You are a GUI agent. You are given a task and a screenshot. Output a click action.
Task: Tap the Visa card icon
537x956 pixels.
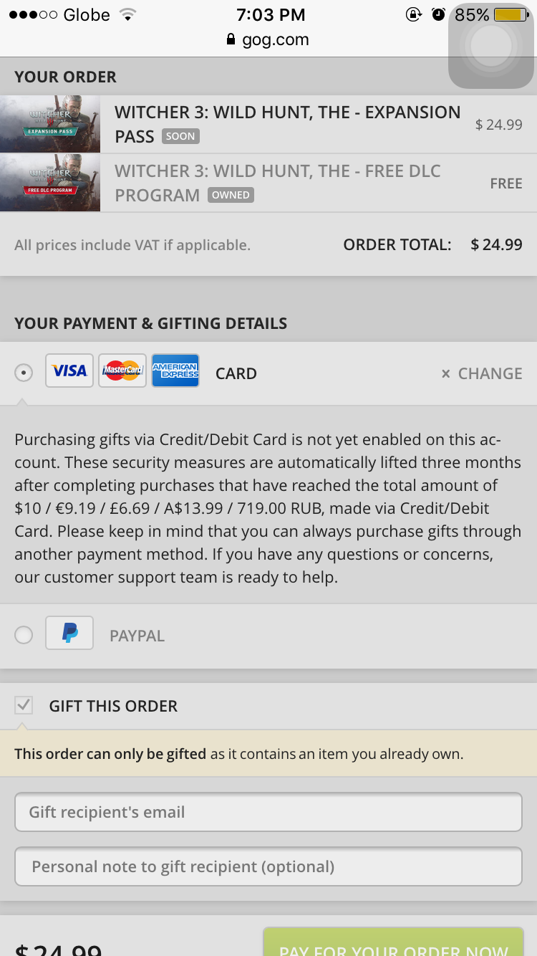[69, 371]
